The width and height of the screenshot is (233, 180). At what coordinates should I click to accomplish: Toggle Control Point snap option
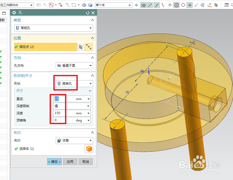click(x=163, y=5)
